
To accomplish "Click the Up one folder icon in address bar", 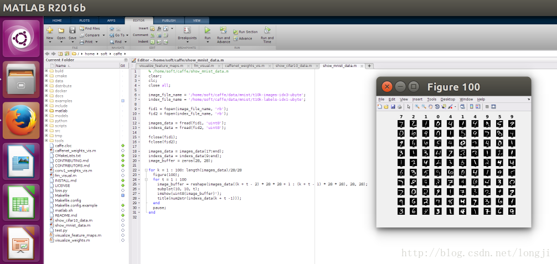I will click(x=60, y=54).
